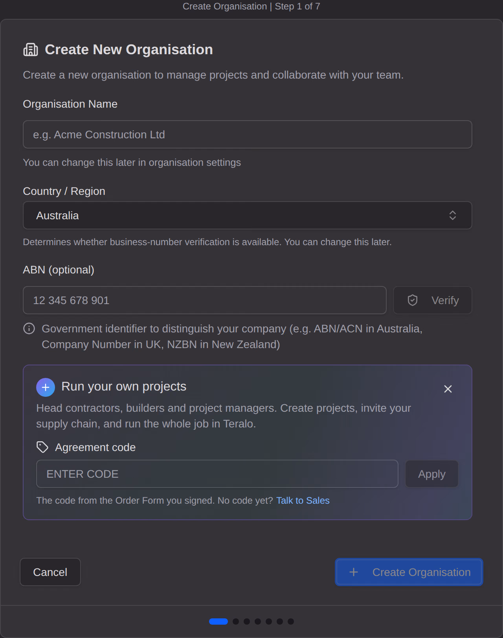The image size is (503, 638).
Task: Click the 'Country / Region' field label
Action: 64,191
